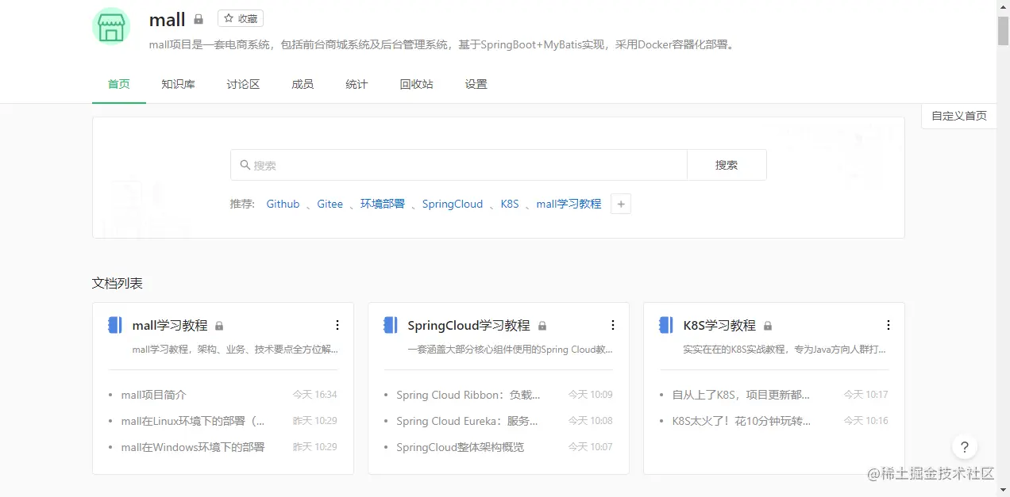
Task: Click the page vertical scrollbar thumb
Action: [1004, 30]
